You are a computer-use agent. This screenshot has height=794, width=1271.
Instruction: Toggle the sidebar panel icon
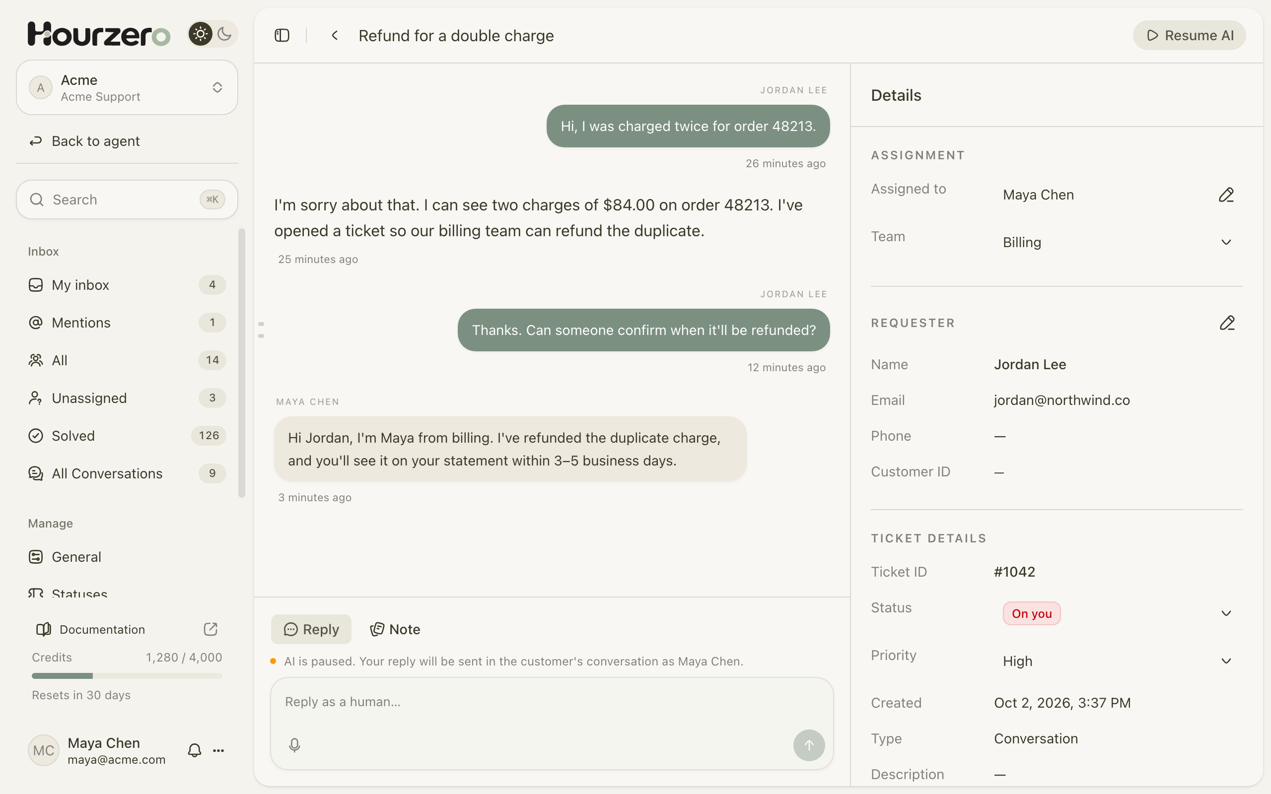[282, 35]
